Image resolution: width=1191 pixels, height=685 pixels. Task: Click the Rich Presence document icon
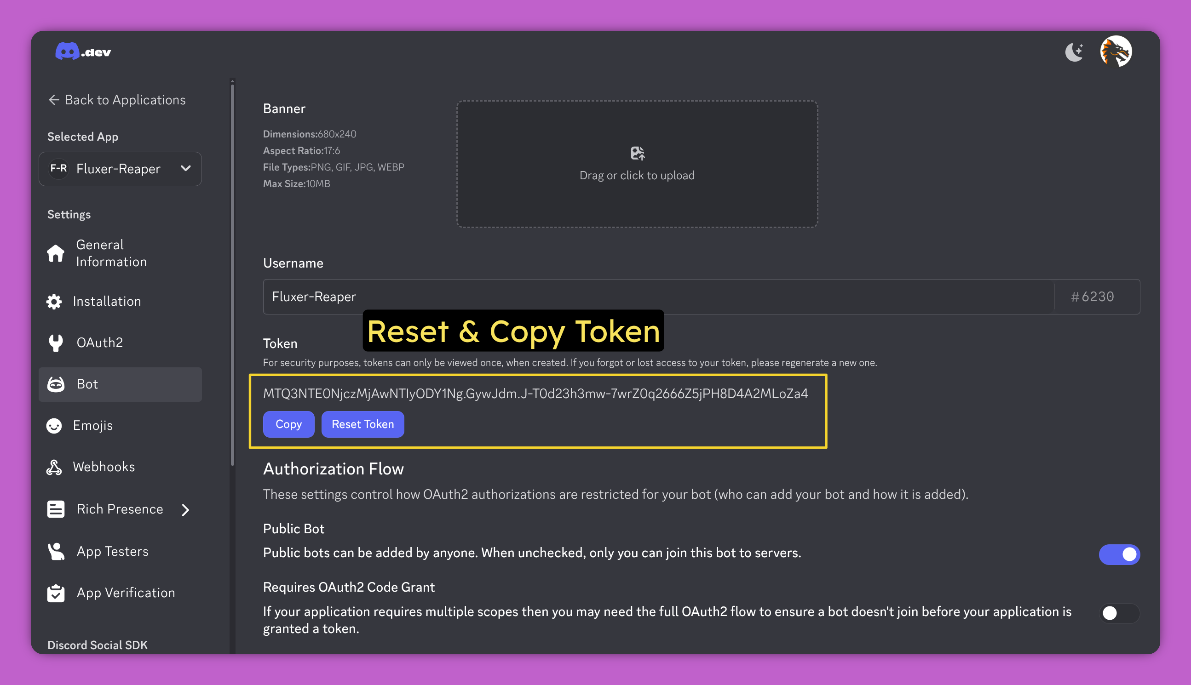pos(56,509)
